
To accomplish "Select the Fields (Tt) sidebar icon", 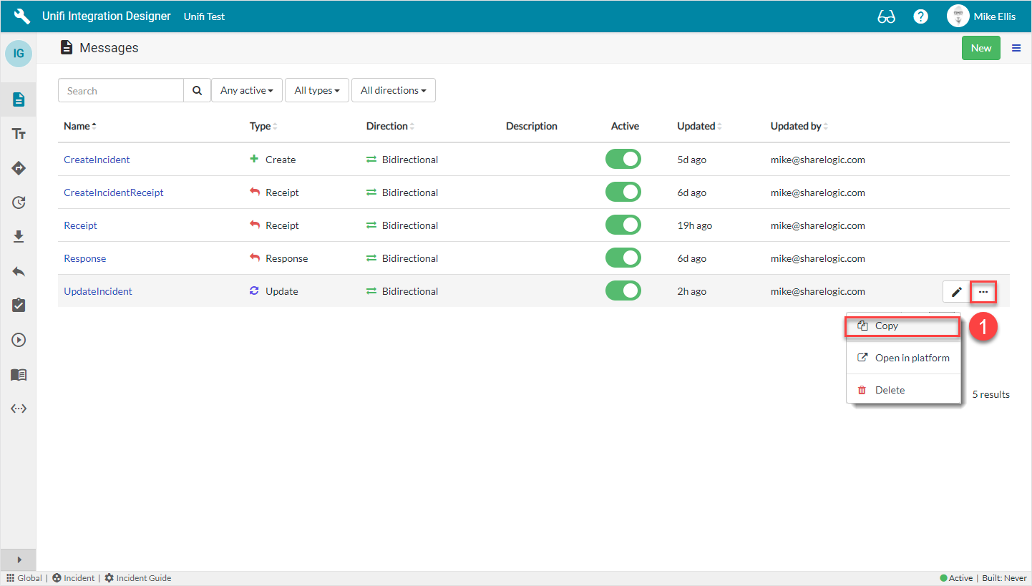I will point(18,133).
